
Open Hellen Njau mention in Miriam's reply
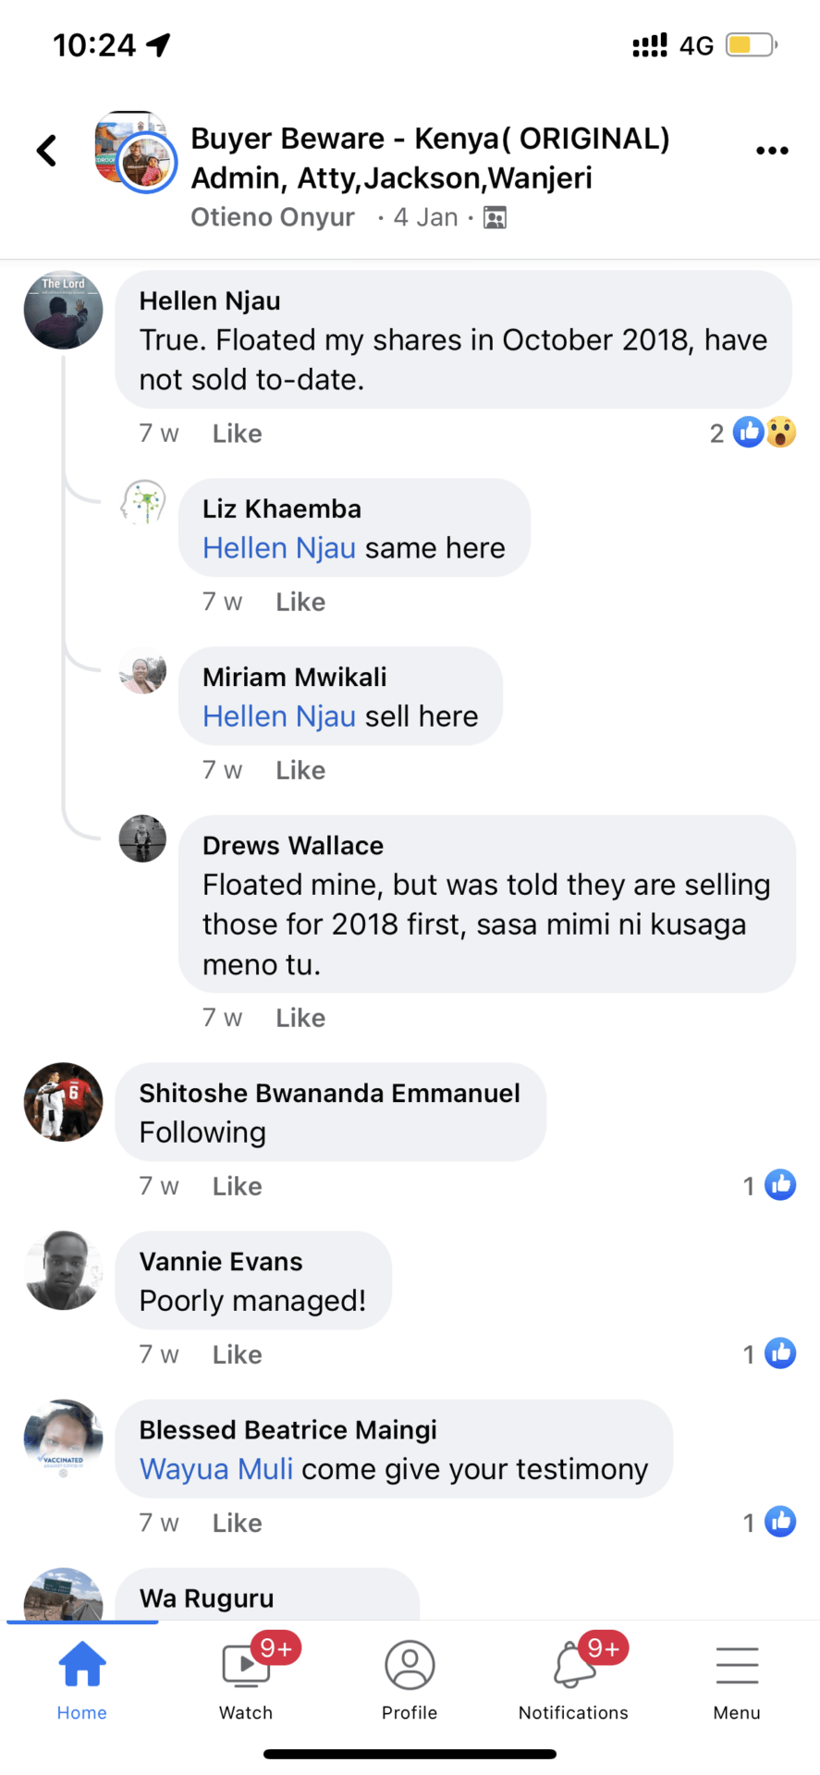279,716
